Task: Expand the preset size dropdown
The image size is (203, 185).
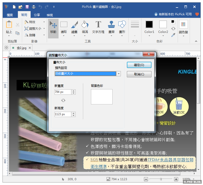Action: coord(119,74)
